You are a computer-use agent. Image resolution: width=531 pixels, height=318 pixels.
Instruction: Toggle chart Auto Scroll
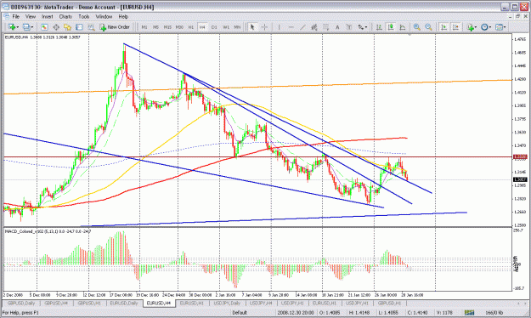pos(443,27)
